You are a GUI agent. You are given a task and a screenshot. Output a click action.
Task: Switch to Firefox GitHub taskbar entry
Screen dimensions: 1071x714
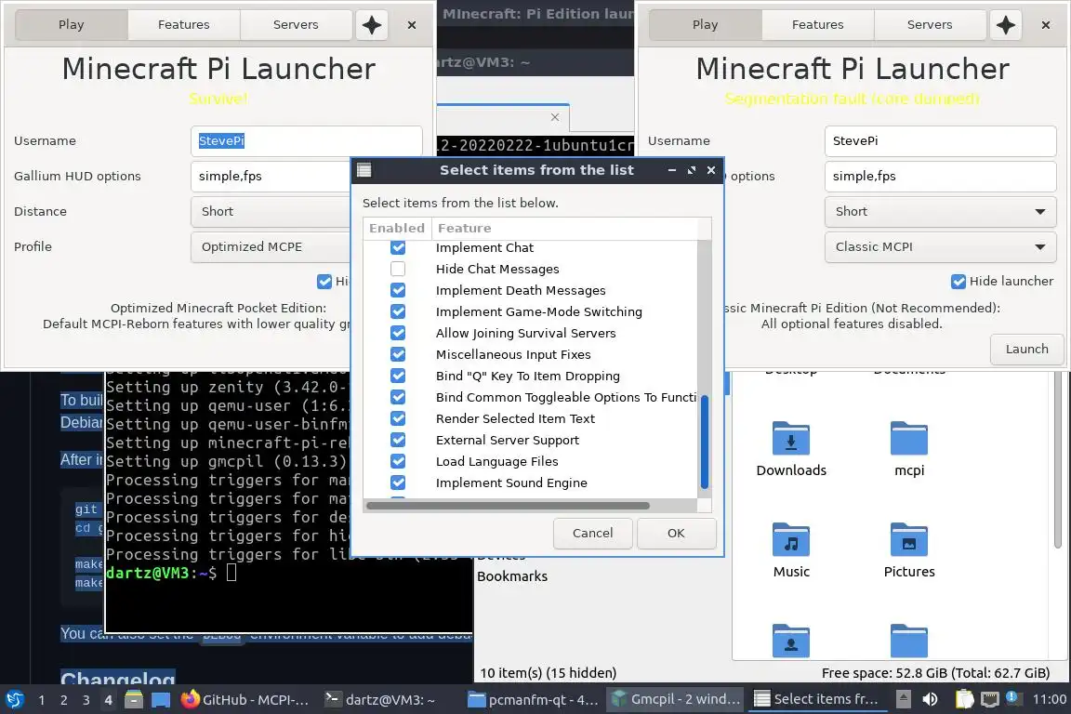245,700
